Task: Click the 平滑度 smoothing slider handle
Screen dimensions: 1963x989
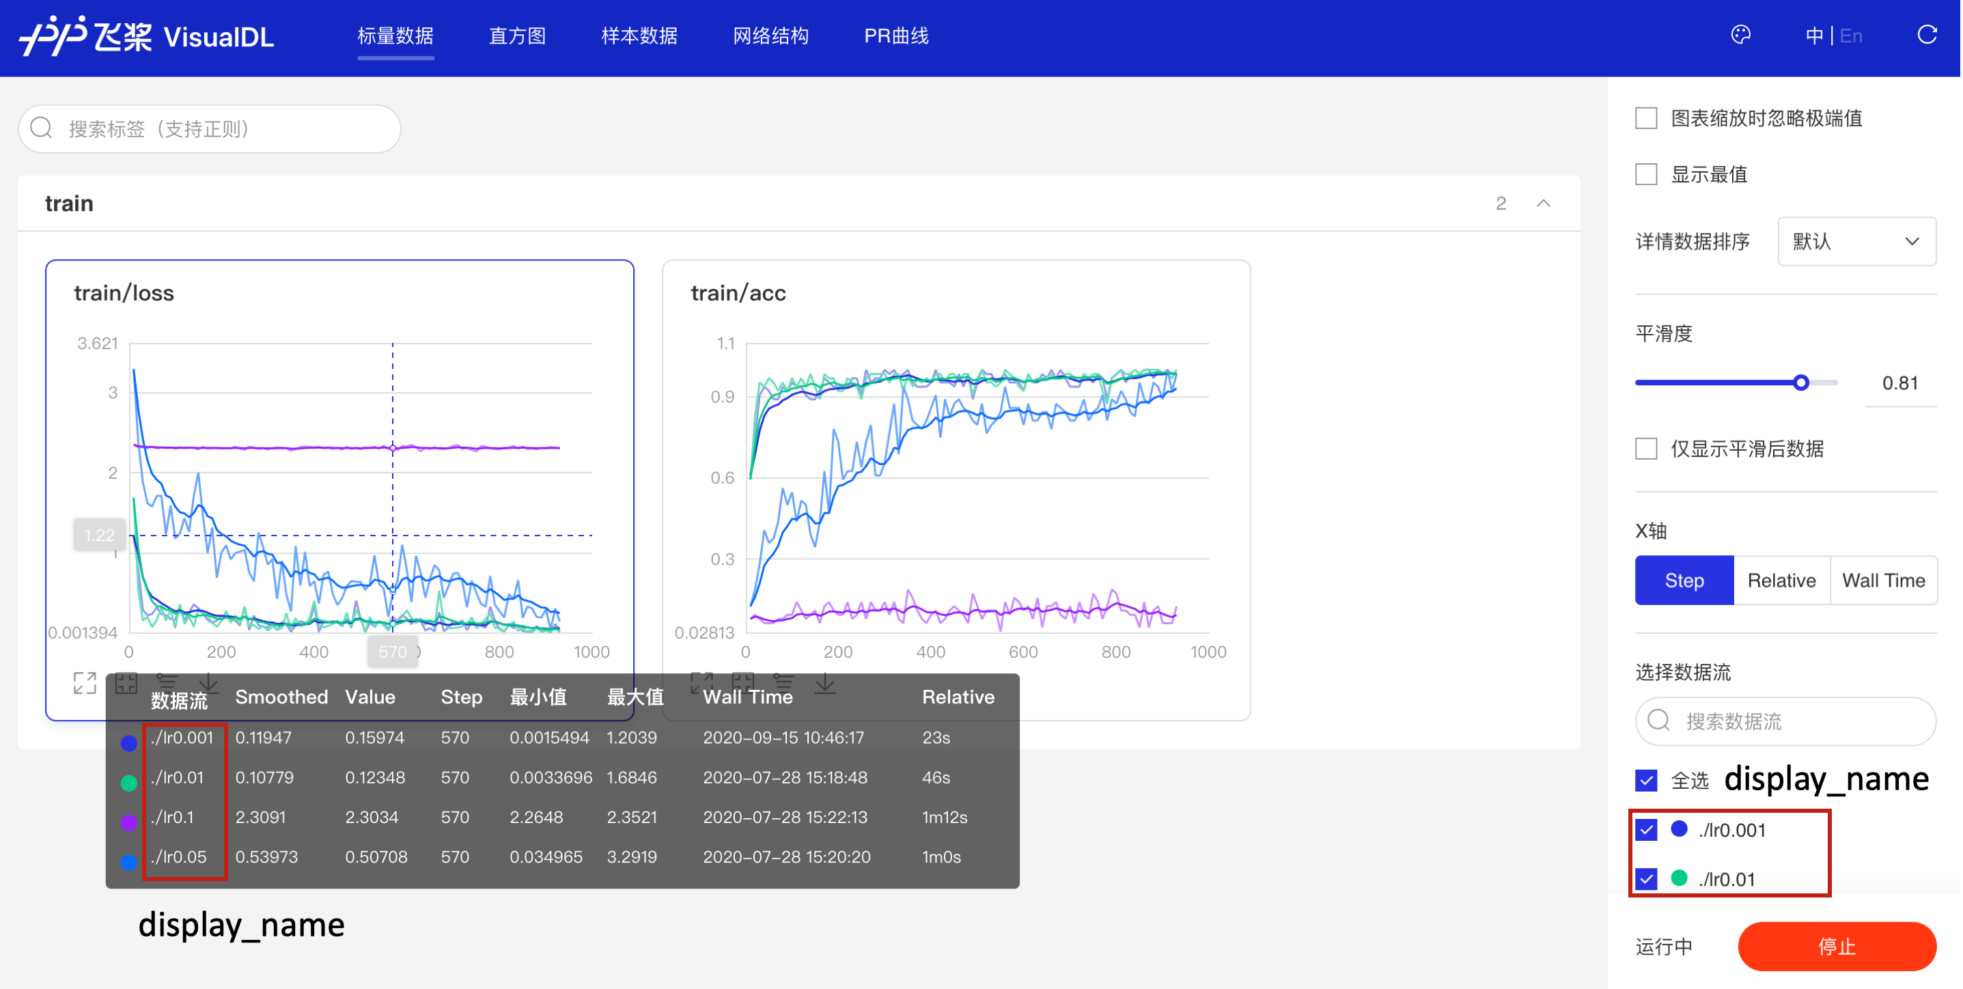Action: coord(1800,382)
